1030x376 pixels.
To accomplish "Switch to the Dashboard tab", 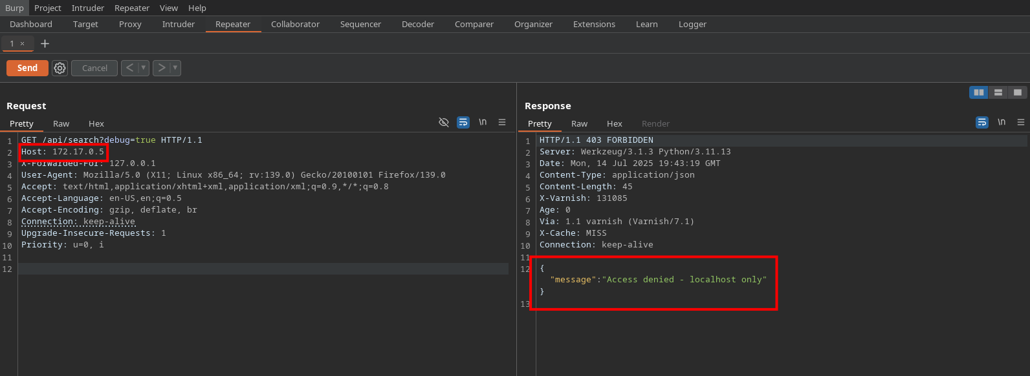I will (x=31, y=24).
